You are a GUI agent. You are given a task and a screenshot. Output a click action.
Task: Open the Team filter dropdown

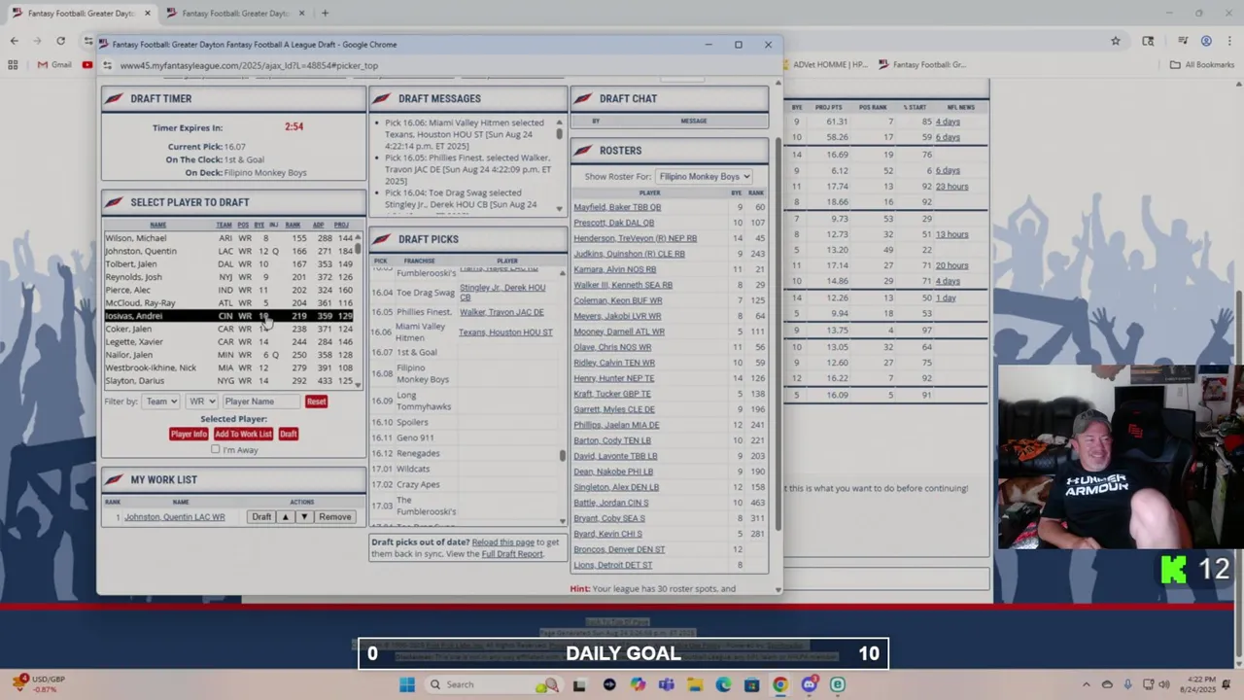pyautogui.click(x=160, y=402)
